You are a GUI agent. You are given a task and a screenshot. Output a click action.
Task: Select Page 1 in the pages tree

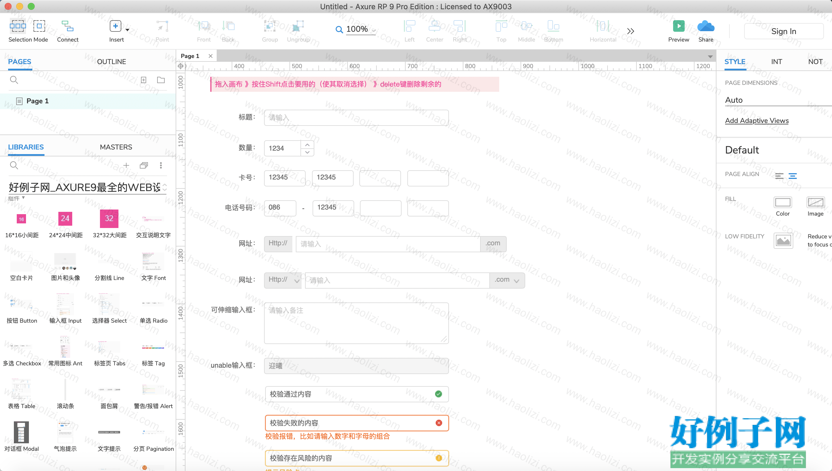click(x=88, y=101)
